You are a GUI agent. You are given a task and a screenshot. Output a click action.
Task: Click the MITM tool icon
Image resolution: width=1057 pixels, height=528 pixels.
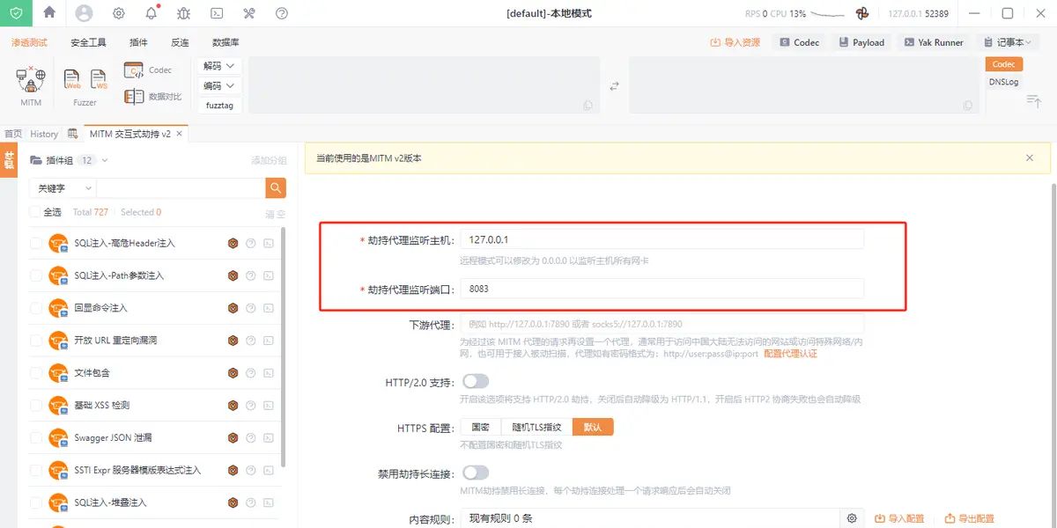click(31, 81)
